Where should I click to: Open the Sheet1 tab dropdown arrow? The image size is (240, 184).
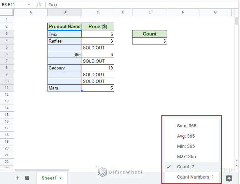click(60, 178)
